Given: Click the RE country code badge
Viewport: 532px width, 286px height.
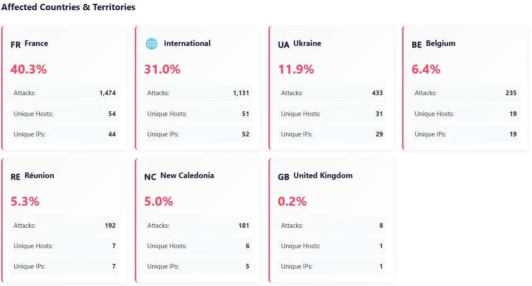Looking at the screenshot, I should (x=15, y=177).
